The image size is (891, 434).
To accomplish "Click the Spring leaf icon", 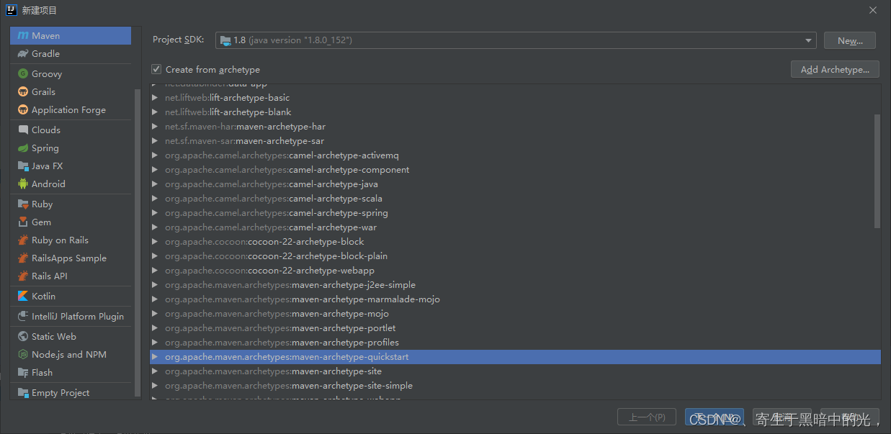I will (23, 148).
